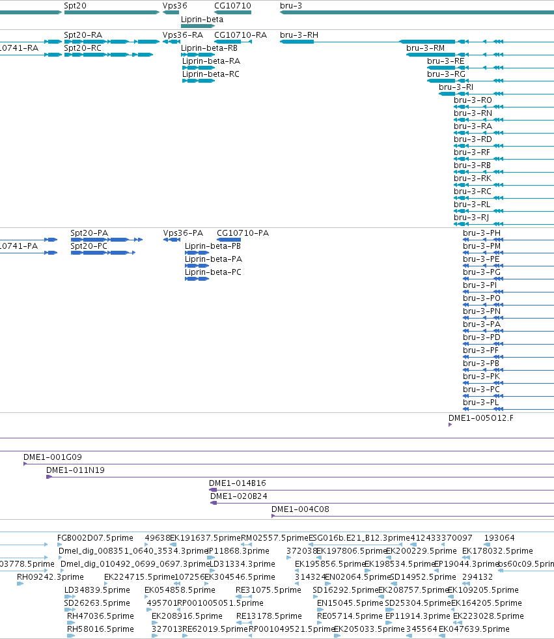This screenshot has height=639, width=554.
Task: Click protein Vps36-PA
Action: pos(183,233)
